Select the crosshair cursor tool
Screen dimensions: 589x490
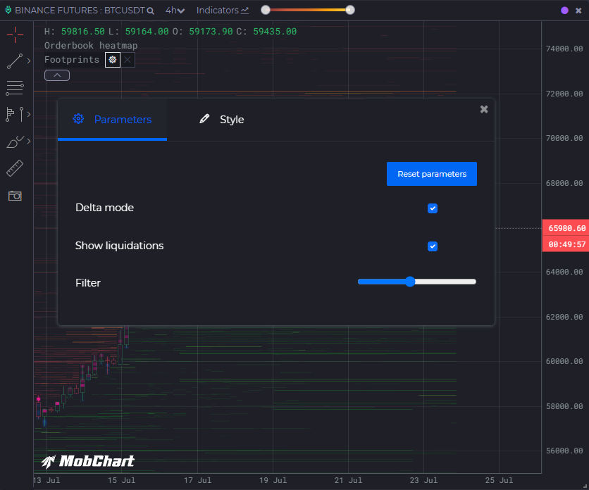[x=15, y=35]
